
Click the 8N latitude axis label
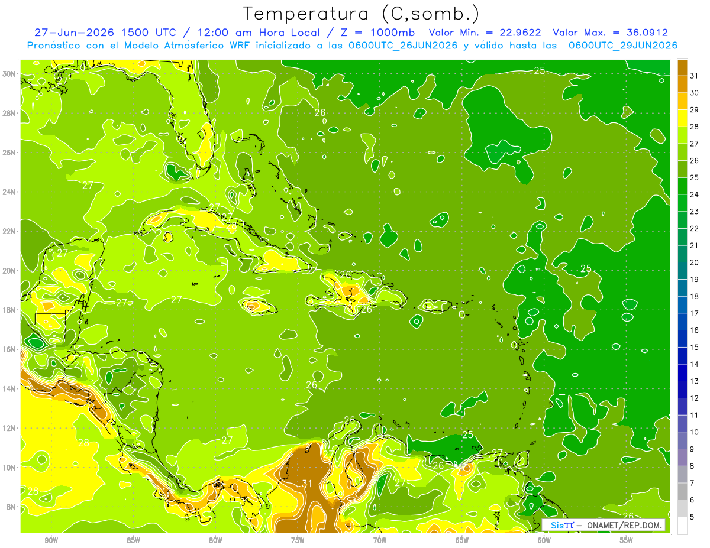coord(11,507)
